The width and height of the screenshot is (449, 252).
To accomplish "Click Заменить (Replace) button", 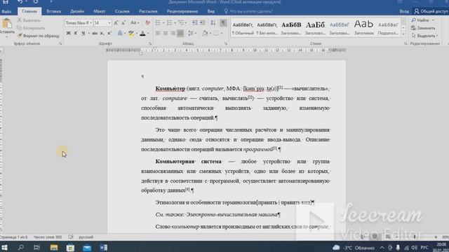I will (423, 28).
